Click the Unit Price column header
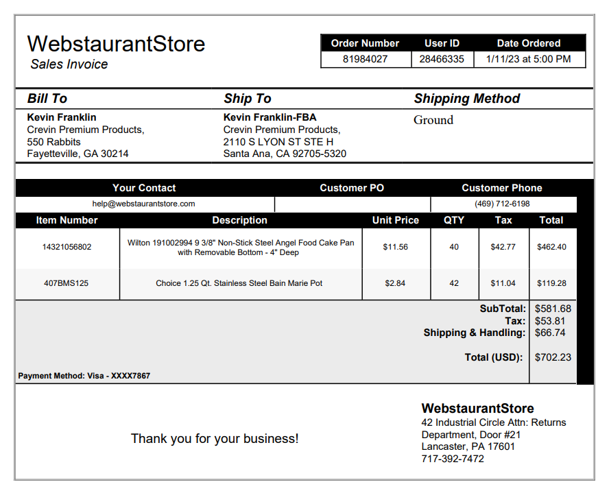The image size is (609, 504). (x=396, y=220)
